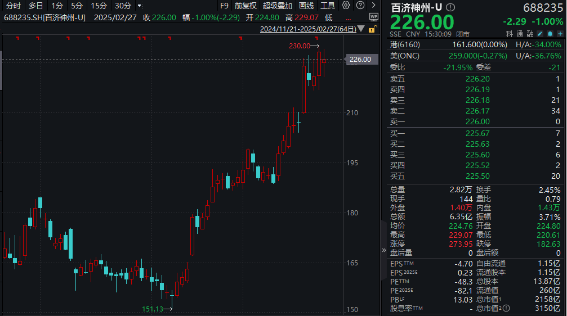The width and height of the screenshot is (567, 316).
Task: Add stock to watchlist with plus icon
Action: (x=560, y=34)
